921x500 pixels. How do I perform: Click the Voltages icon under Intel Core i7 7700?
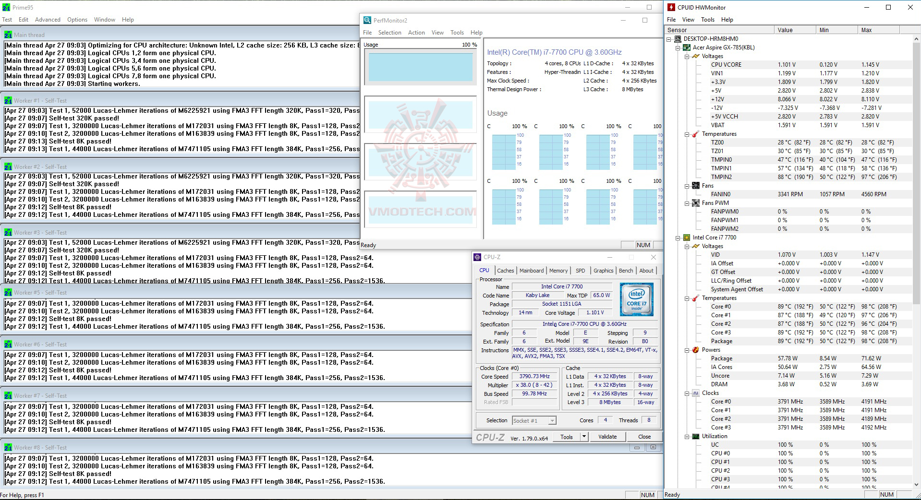pos(696,246)
